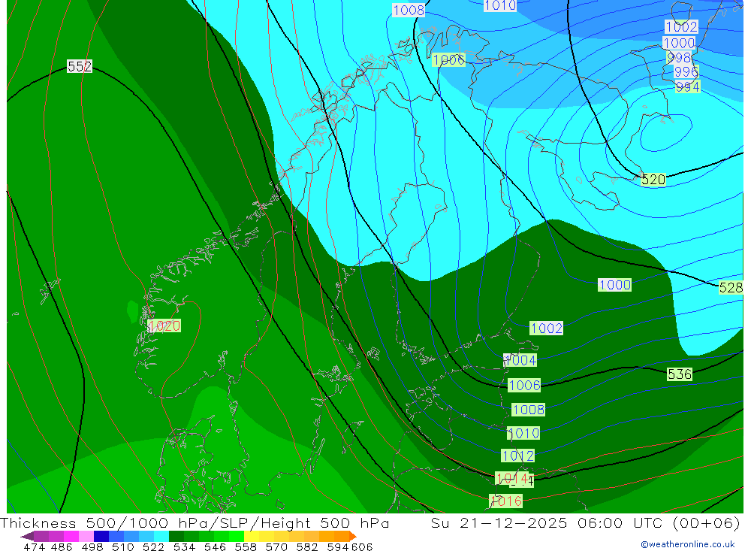Click the 474 legend value
The image size is (751, 551).
pyautogui.click(x=34, y=546)
